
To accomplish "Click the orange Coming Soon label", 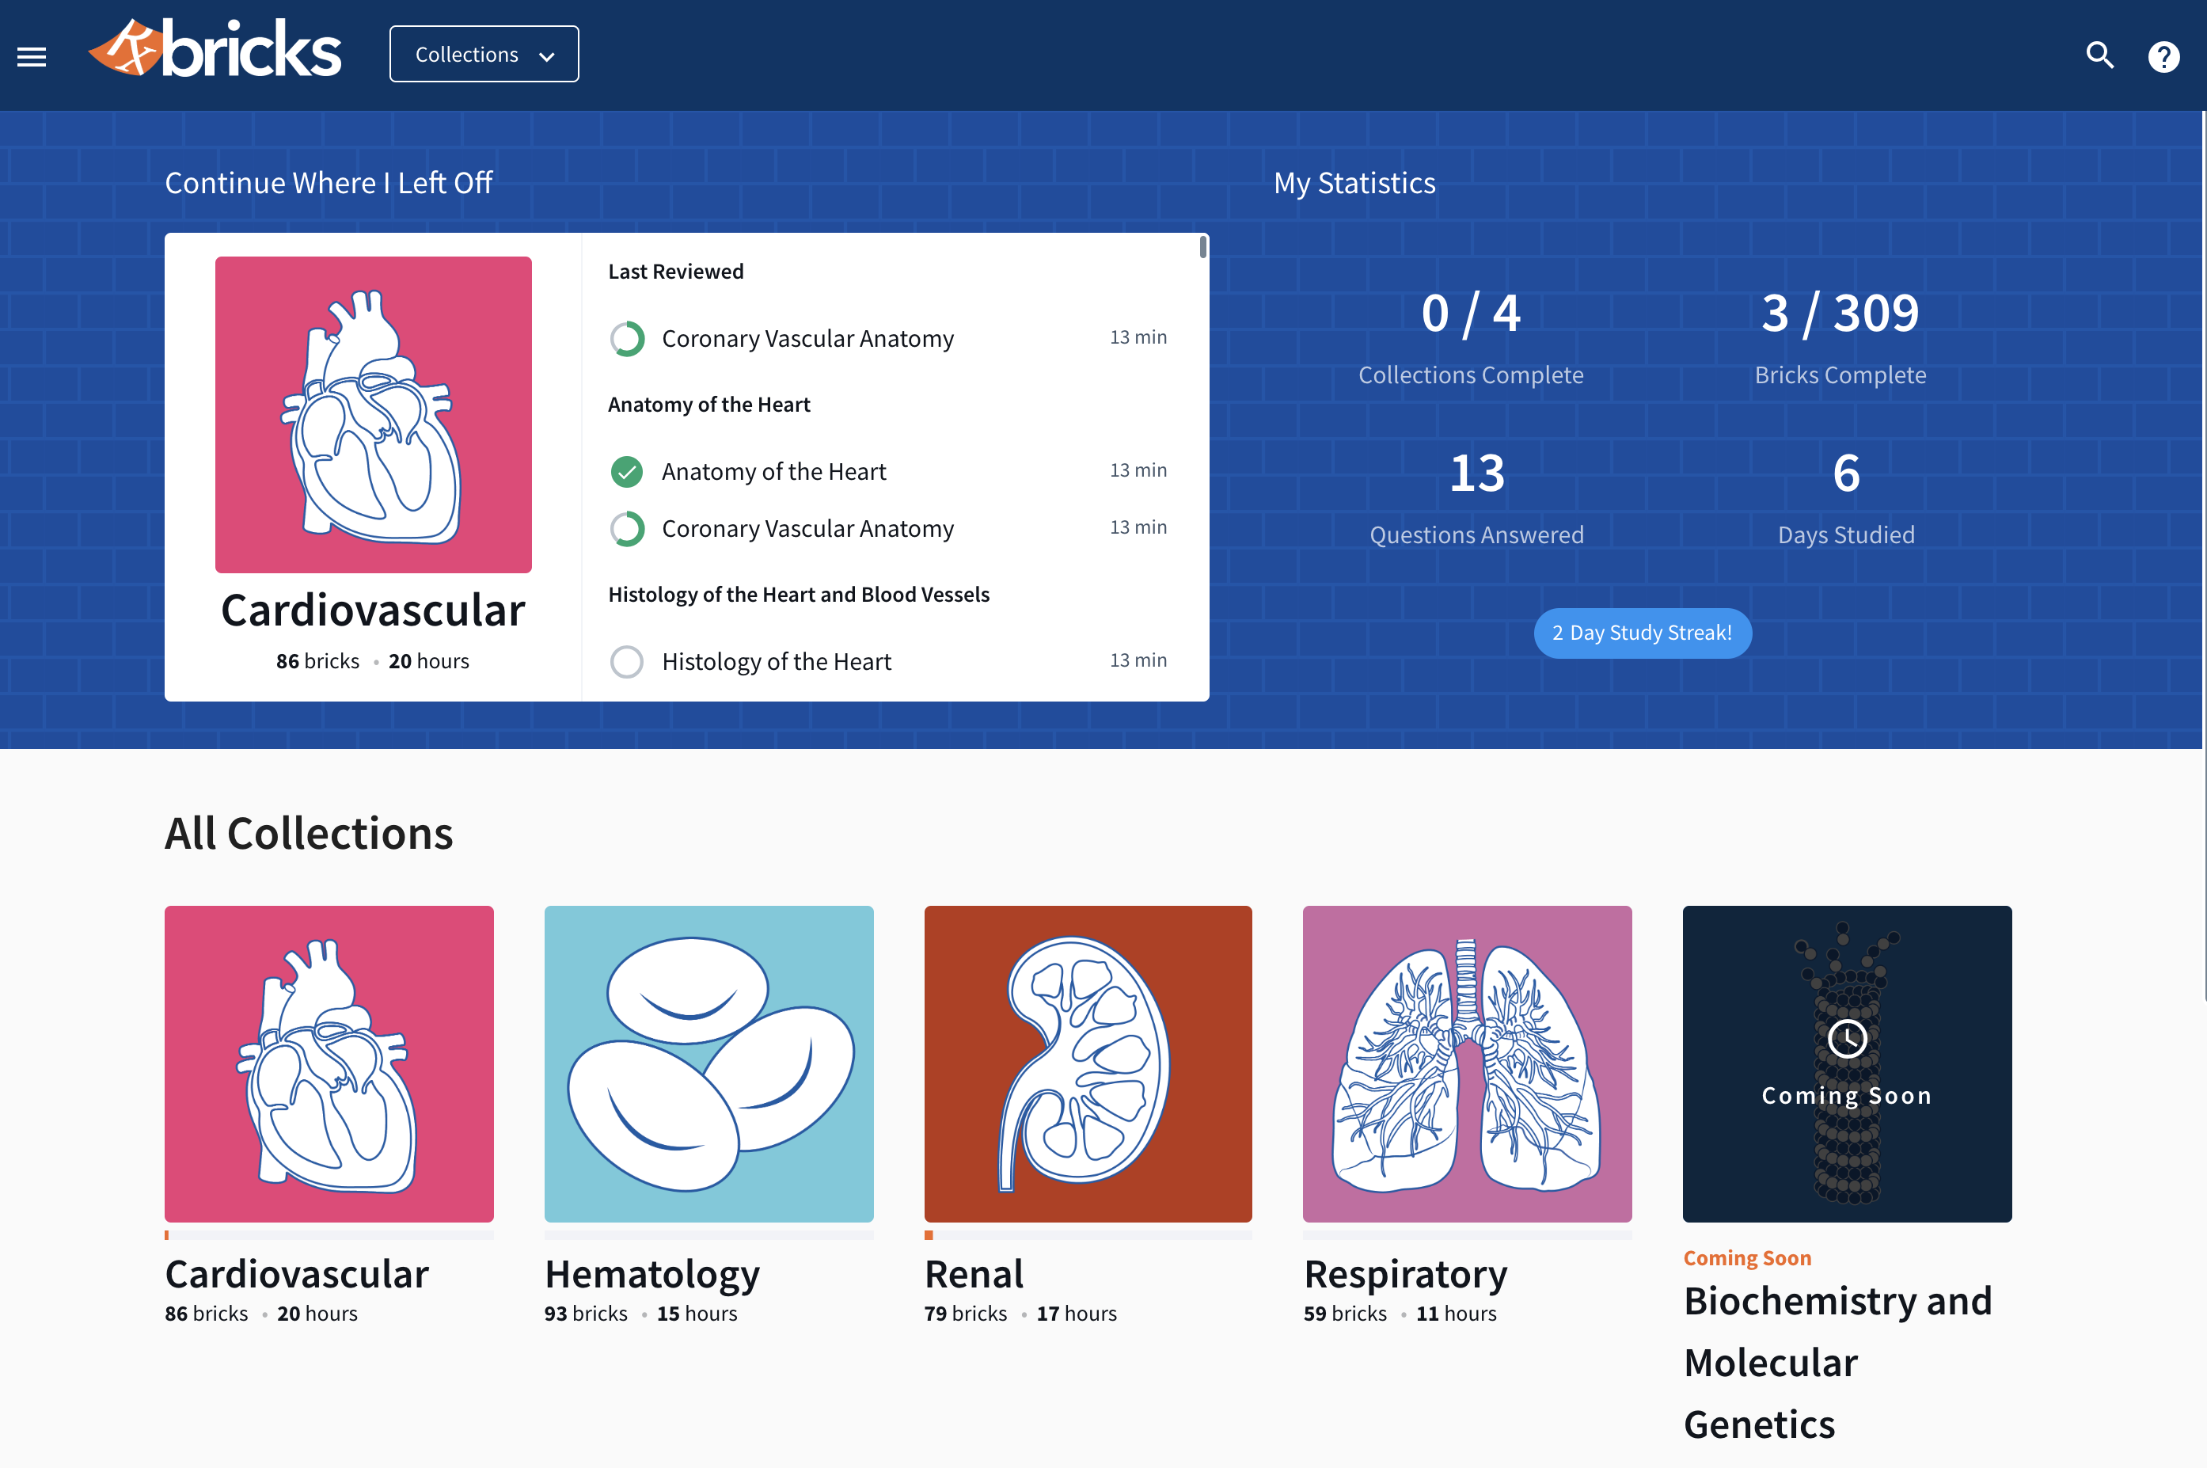I will 1746,1257.
